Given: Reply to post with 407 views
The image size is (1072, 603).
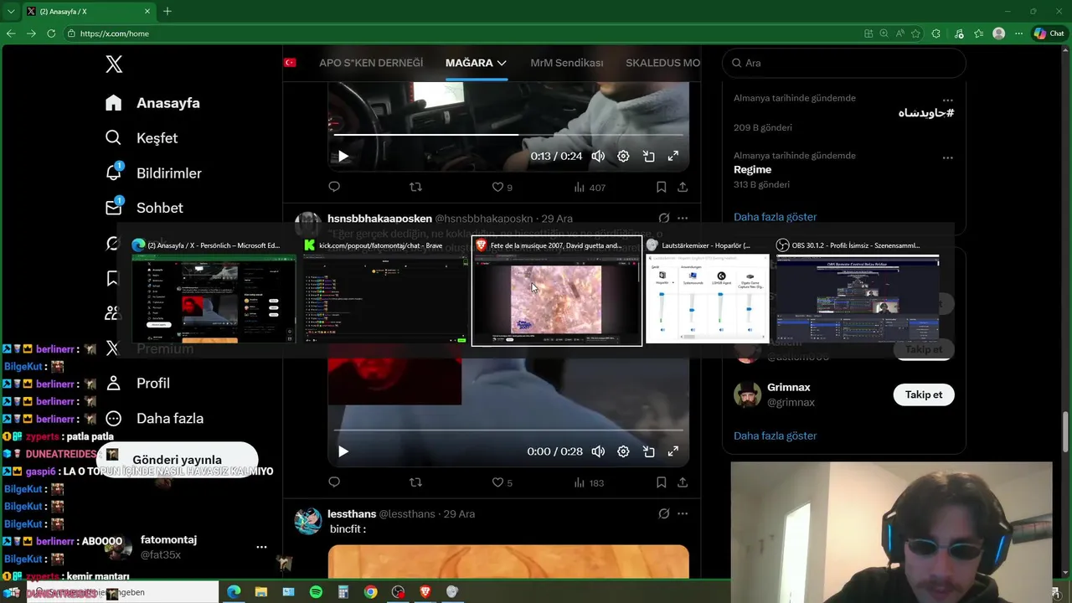Looking at the screenshot, I should pos(334,187).
